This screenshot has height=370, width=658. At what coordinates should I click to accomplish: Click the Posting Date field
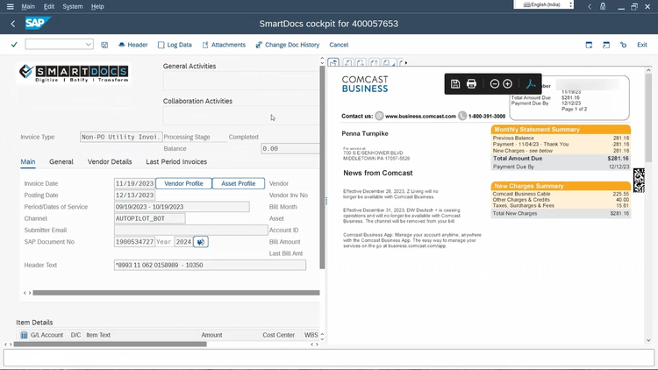(x=134, y=195)
